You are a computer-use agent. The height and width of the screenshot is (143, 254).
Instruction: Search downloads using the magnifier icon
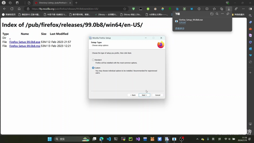click(217, 14)
